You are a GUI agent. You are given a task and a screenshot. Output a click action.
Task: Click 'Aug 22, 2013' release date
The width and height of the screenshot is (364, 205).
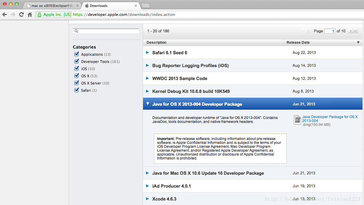coord(304,52)
